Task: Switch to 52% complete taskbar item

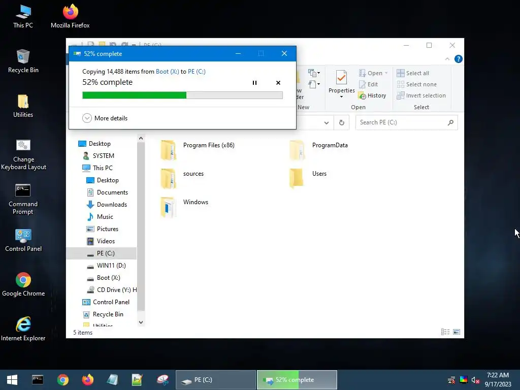Action: pos(297,380)
